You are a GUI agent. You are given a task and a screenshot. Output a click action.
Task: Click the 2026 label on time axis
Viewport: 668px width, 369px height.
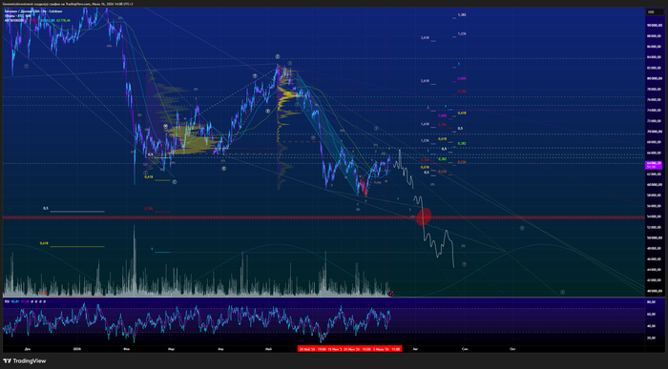click(x=76, y=349)
